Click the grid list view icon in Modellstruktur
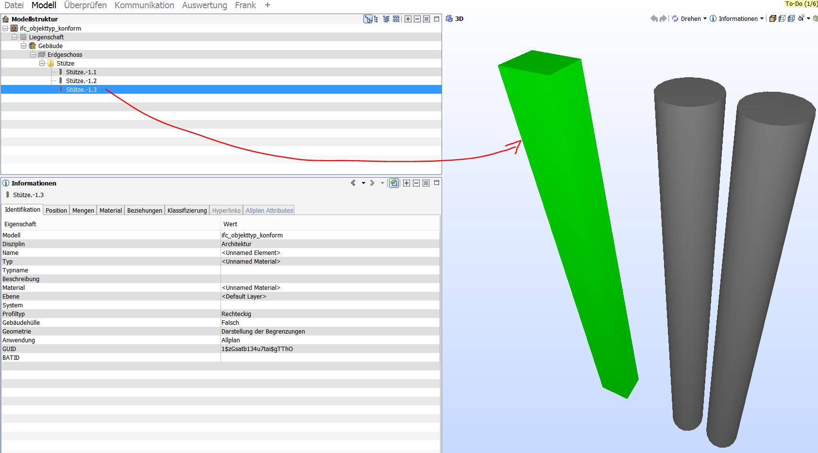Screen dimensions: 818x453 (396, 19)
